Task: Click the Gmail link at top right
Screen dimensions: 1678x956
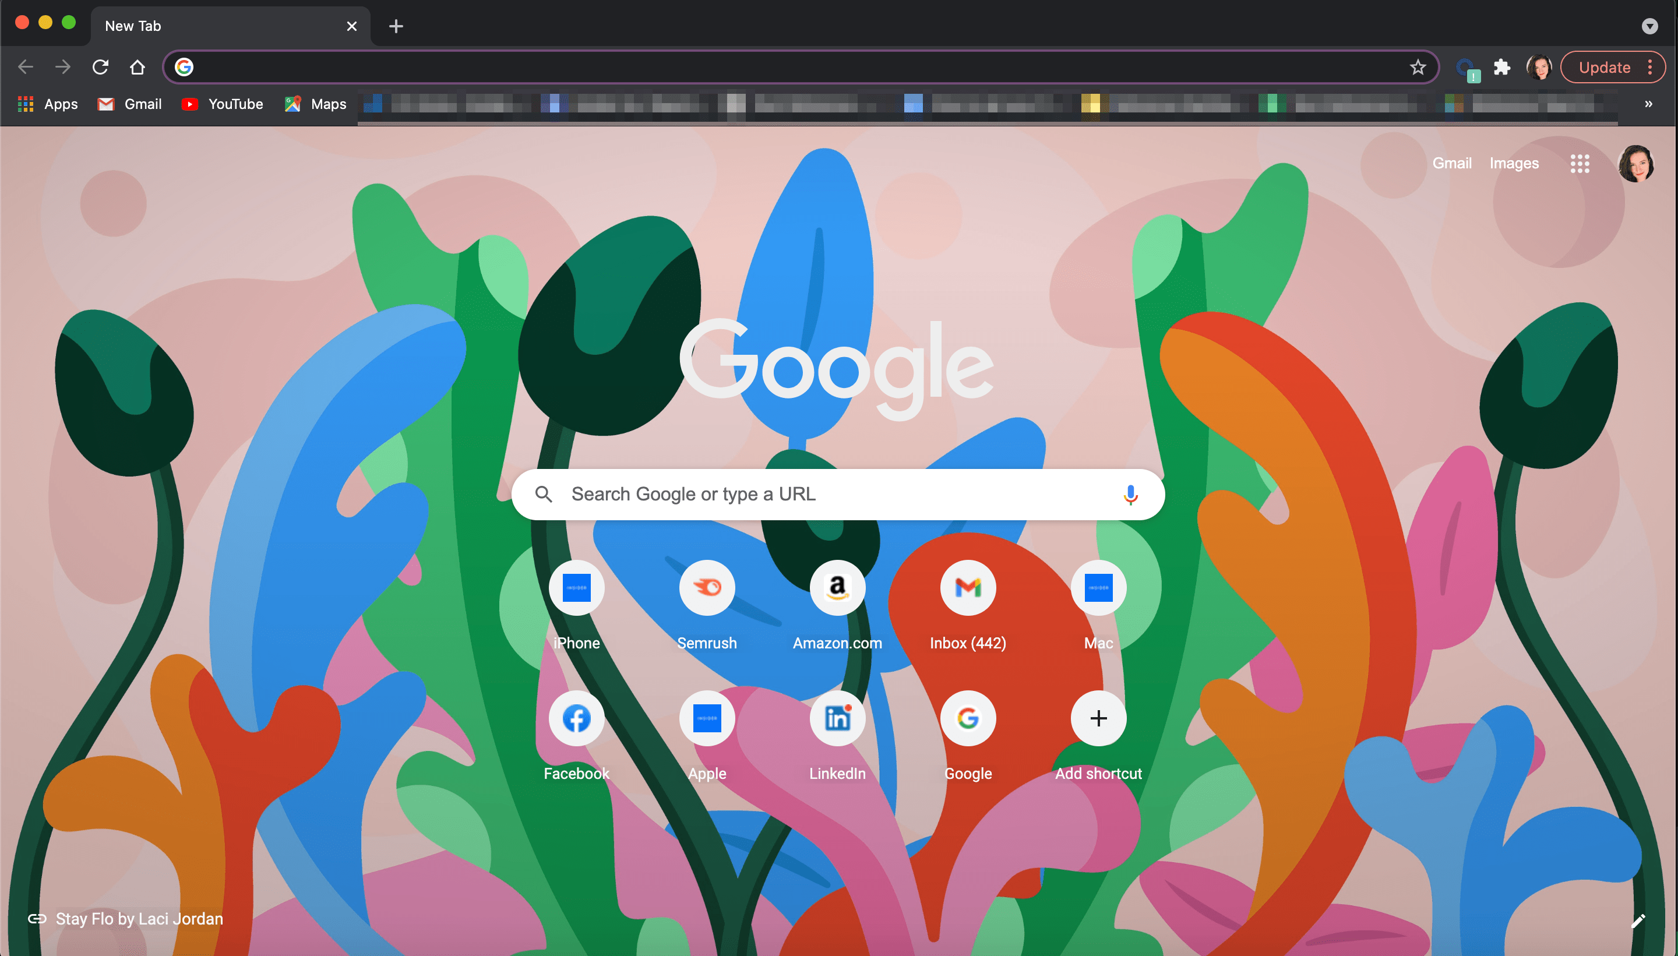Action: coord(1451,163)
